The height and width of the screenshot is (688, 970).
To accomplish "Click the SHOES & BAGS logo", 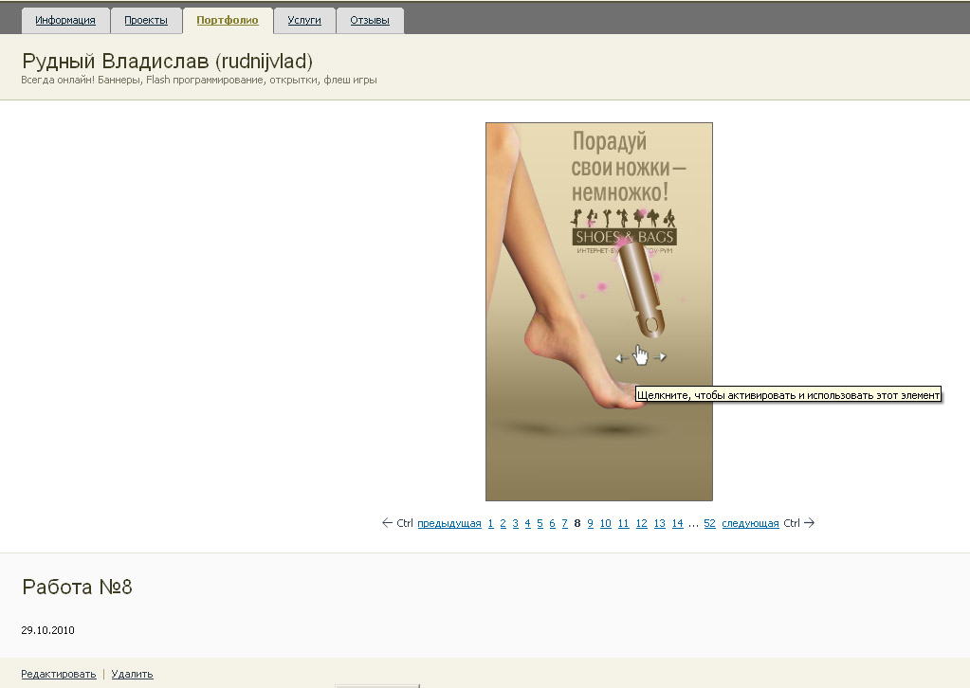I will tap(624, 237).
